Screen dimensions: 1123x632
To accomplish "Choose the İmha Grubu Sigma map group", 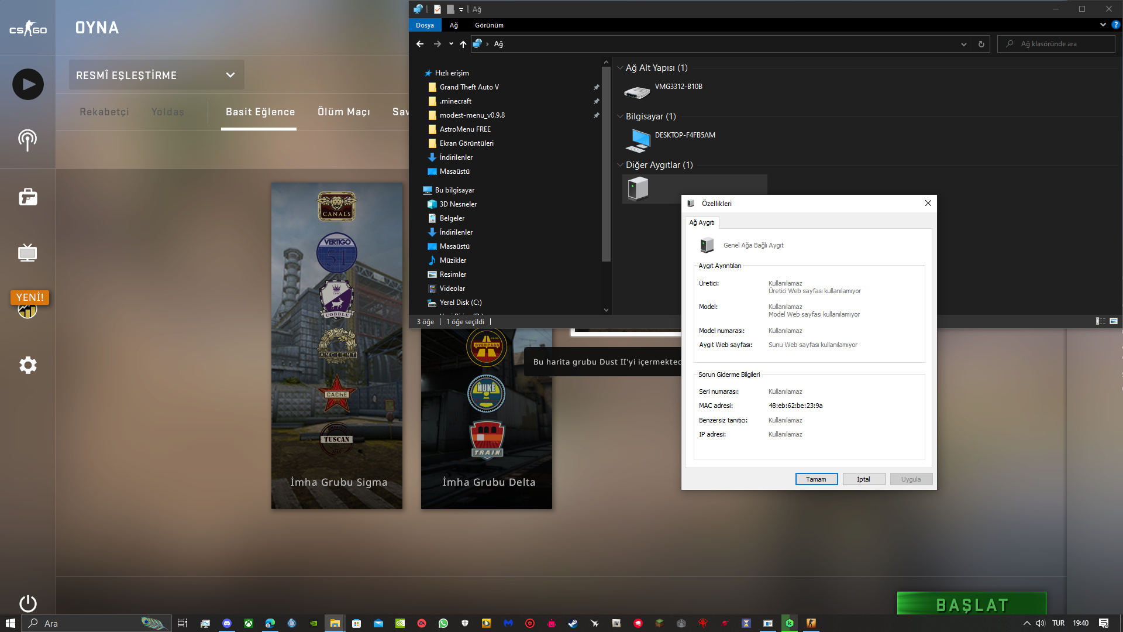I will [x=337, y=345].
